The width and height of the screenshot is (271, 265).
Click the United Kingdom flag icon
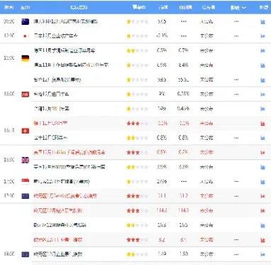tap(26, 160)
